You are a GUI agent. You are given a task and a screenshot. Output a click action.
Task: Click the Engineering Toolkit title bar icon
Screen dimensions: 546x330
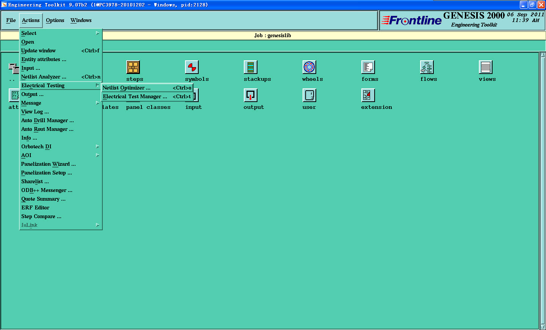pos(4,5)
